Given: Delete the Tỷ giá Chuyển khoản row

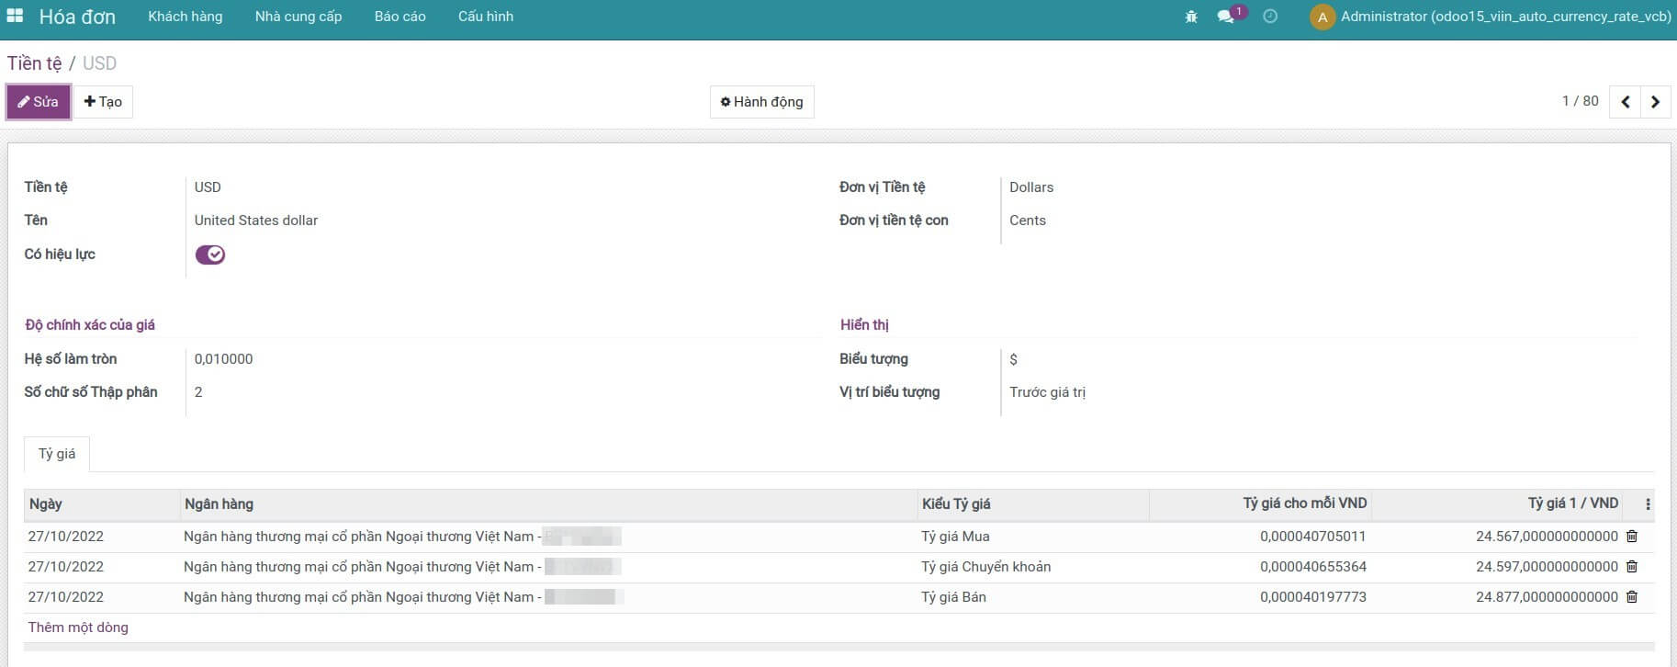Looking at the screenshot, I should tap(1632, 567).
